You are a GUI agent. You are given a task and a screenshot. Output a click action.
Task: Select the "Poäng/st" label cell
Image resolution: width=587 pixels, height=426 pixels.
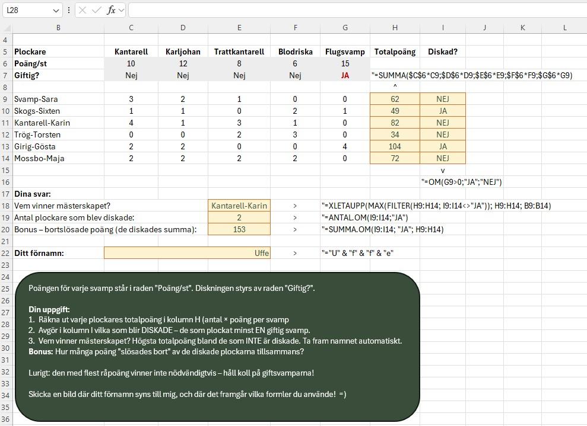(58, 63)
